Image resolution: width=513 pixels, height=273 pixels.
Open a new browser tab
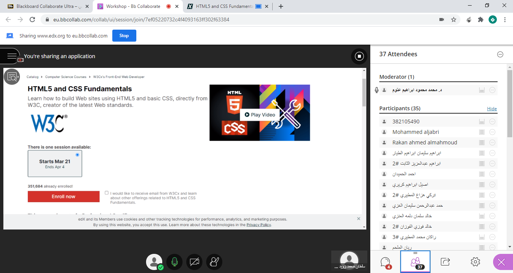click(x=281, y=6)
